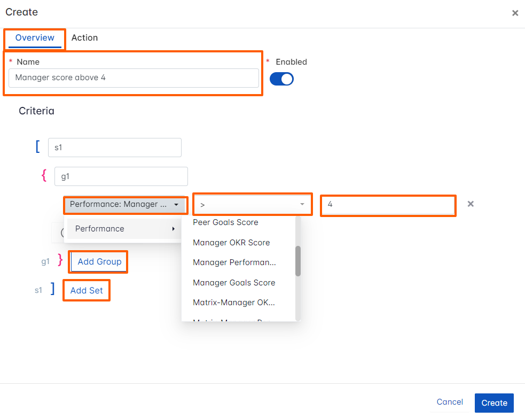Switch to the Overview tab

click(x=34, y=37)
